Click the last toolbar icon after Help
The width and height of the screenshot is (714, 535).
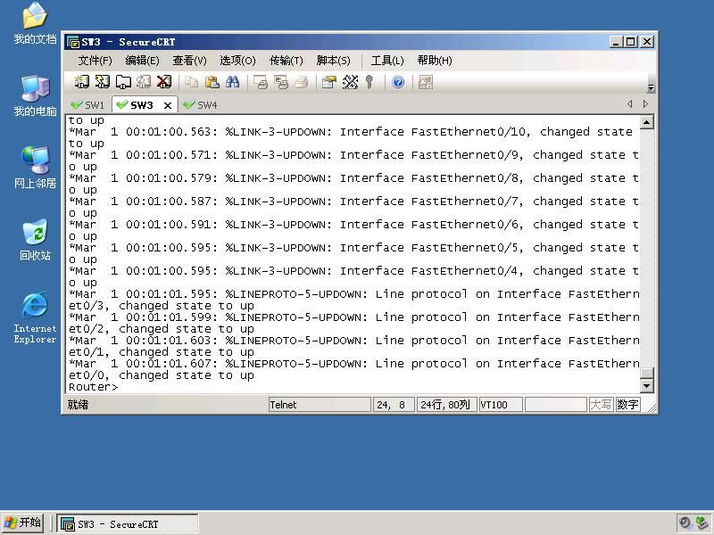tap(426, 82)
